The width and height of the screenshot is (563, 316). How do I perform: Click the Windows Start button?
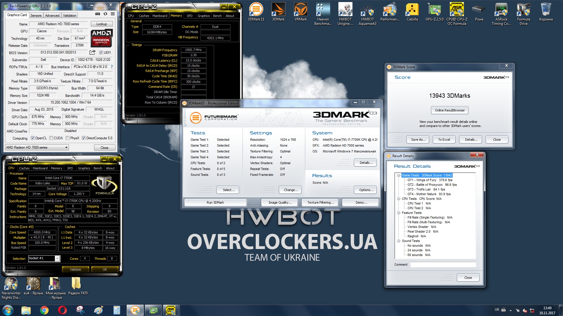pyautogui.click(x=8, y=310)
